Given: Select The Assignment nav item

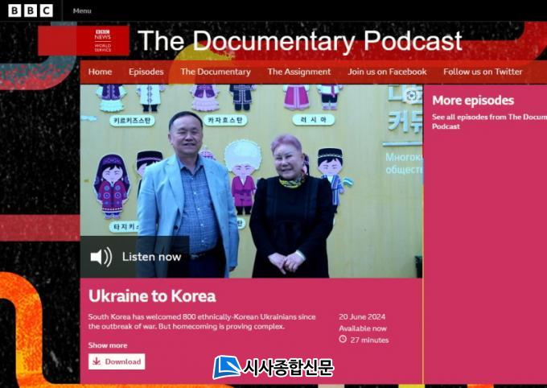Looking at the screenshot, I should click(x=298, y=72).
